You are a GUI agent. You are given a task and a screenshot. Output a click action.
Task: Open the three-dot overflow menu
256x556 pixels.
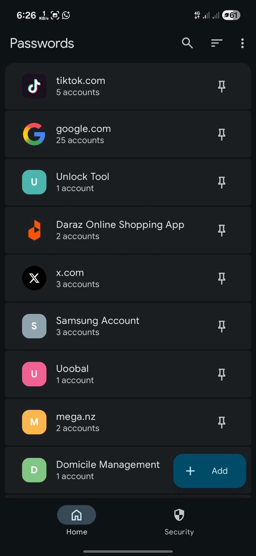click(242, 43)
